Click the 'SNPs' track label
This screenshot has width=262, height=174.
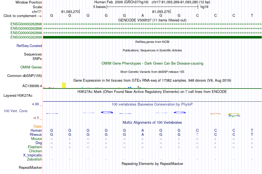click(x=37, y=59)
